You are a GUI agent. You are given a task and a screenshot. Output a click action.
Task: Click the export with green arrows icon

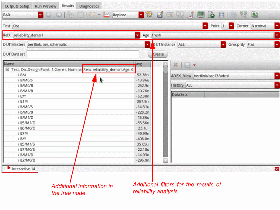point(255,15)
